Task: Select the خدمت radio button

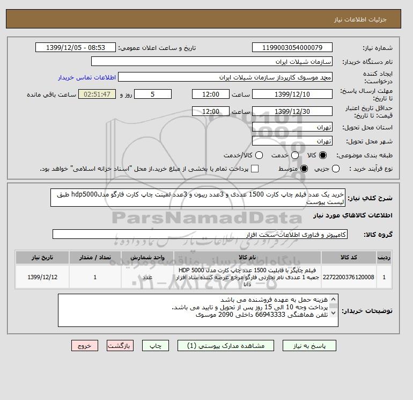Action: (x=295, y=155)
